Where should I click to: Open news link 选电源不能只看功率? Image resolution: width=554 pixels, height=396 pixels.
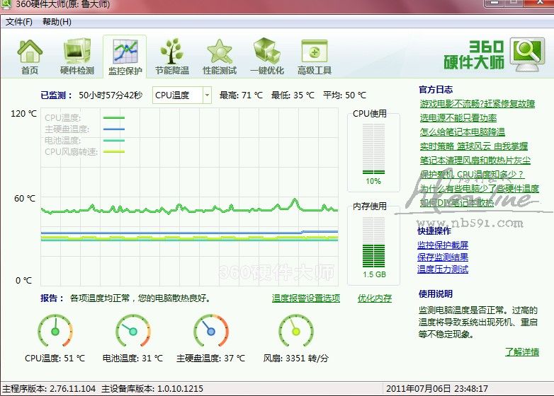(x=458, y=118)
